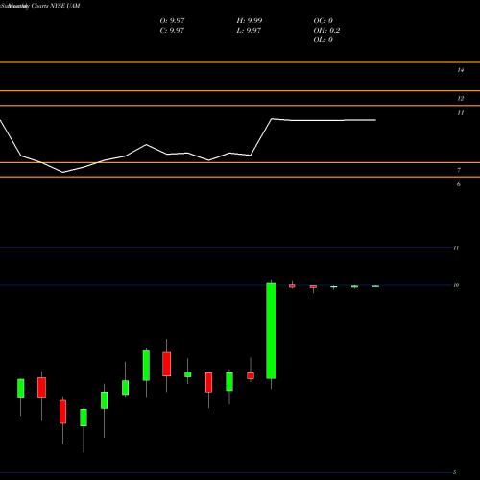Click the '10' price axis label

click(456, 285)
